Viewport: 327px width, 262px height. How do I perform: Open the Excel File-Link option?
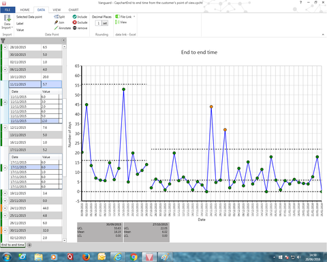(123, 16)
